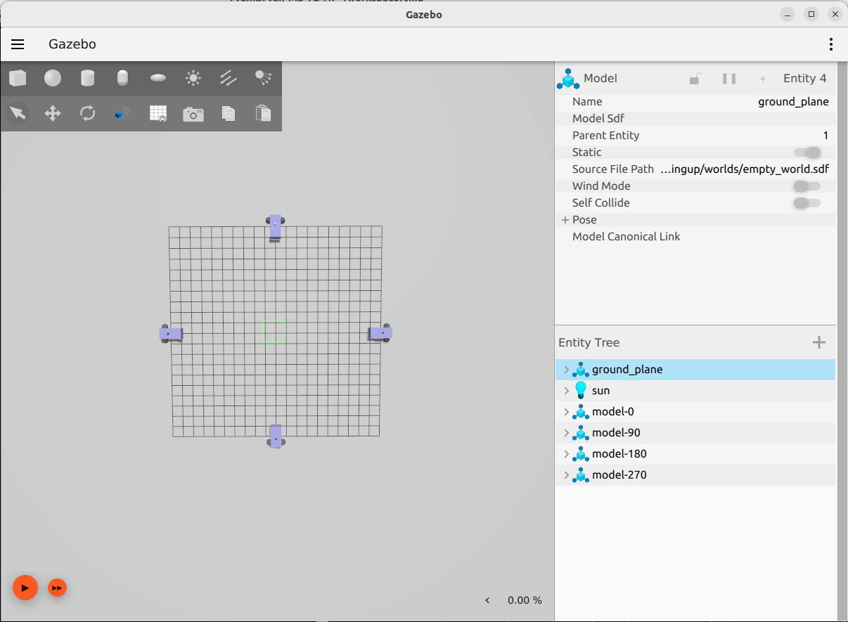Select the robot at the grid's top edge
The width and height of the screenshot is (848, 622).
(276, 226)
